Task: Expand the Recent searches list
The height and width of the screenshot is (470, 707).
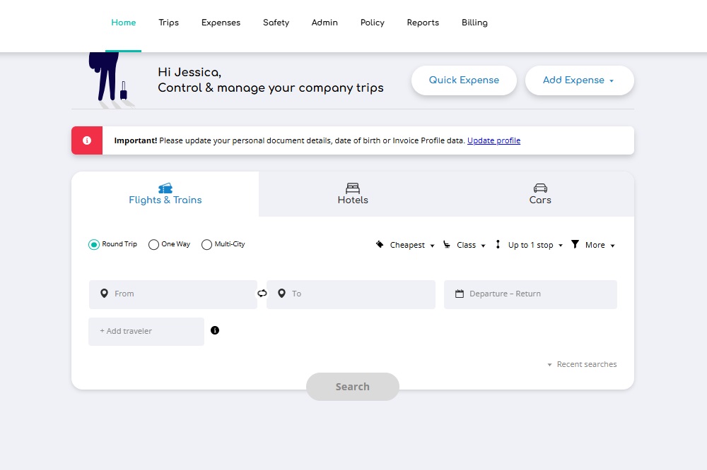Action: (582, 364)
